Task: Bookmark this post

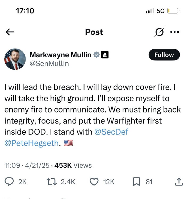Action: tap(136, 181)
